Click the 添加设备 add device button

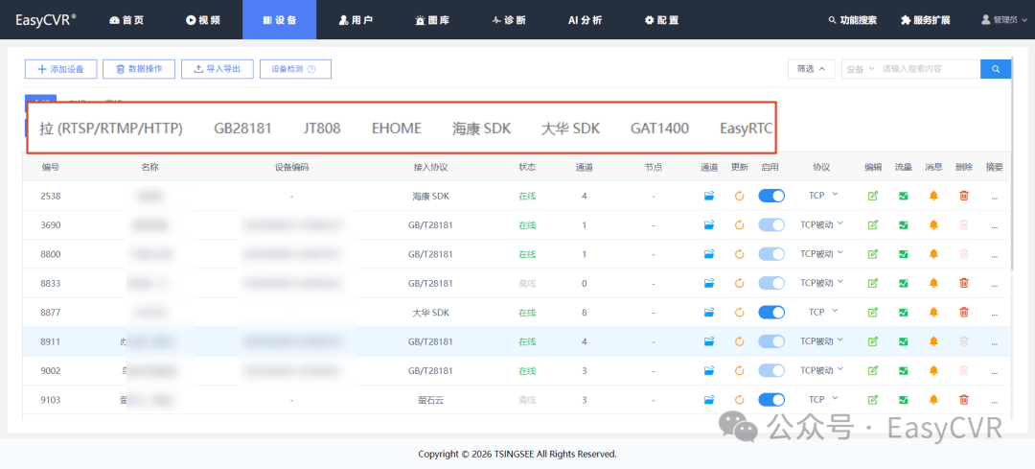click(60, 69)
